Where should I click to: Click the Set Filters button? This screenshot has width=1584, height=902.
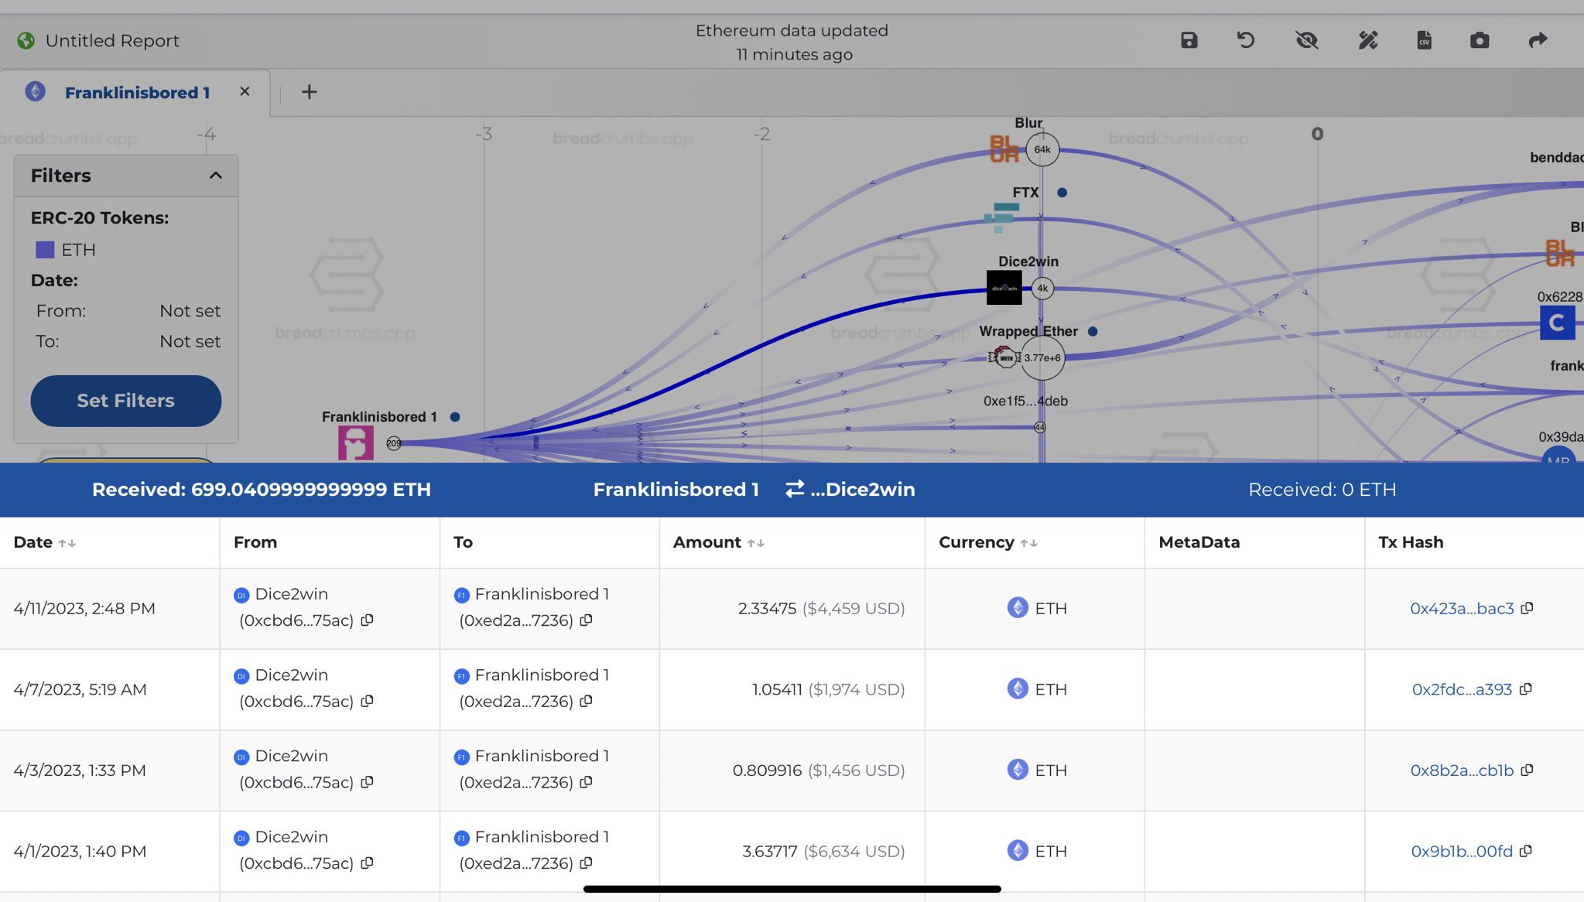click(125, 401)
